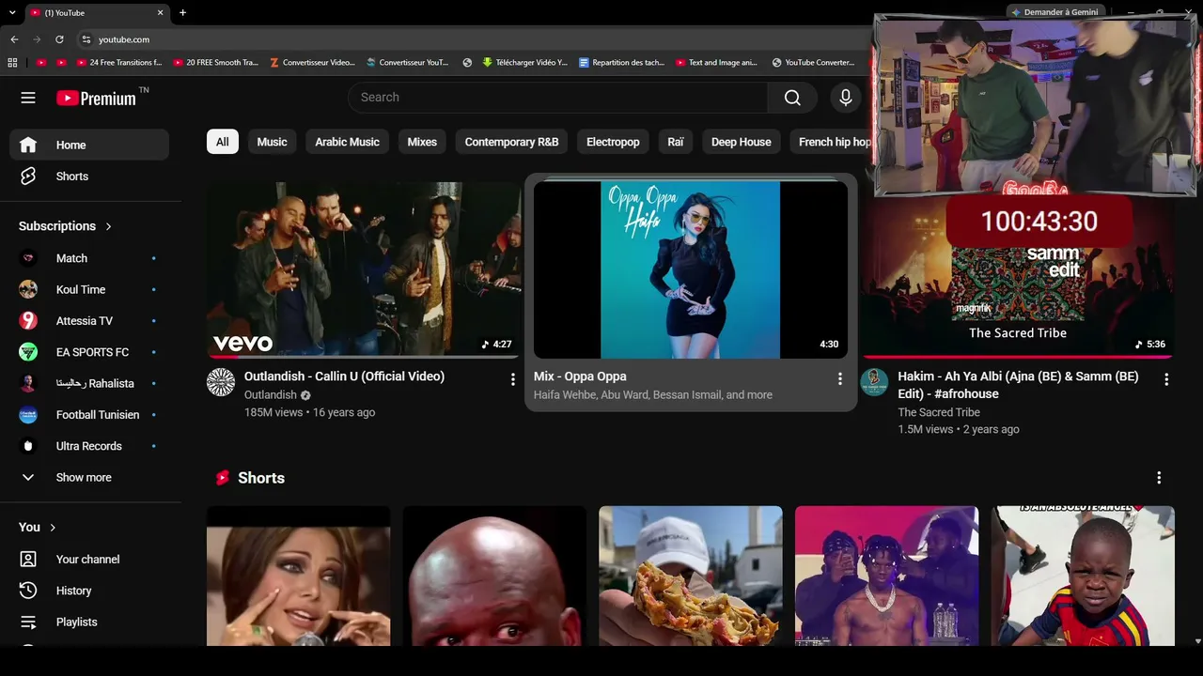Viewport: 1203px width, 676px height.
Task: Open Ultra Records channel subscription
Action: tap(89, 446)
